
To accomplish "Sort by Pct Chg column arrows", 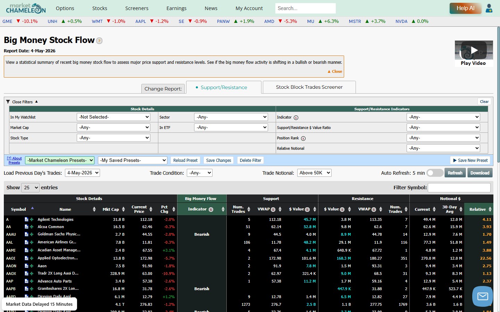I will 174,209.
